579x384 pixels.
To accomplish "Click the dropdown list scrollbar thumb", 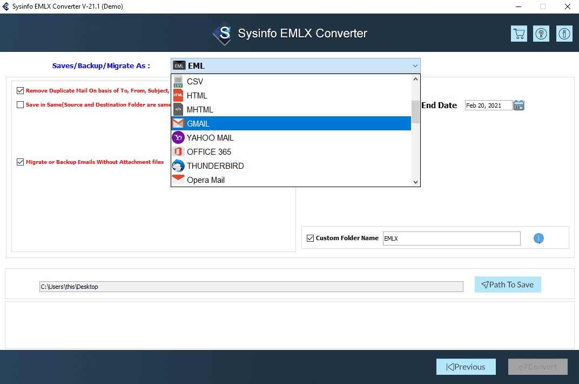I will click(415, 111).
